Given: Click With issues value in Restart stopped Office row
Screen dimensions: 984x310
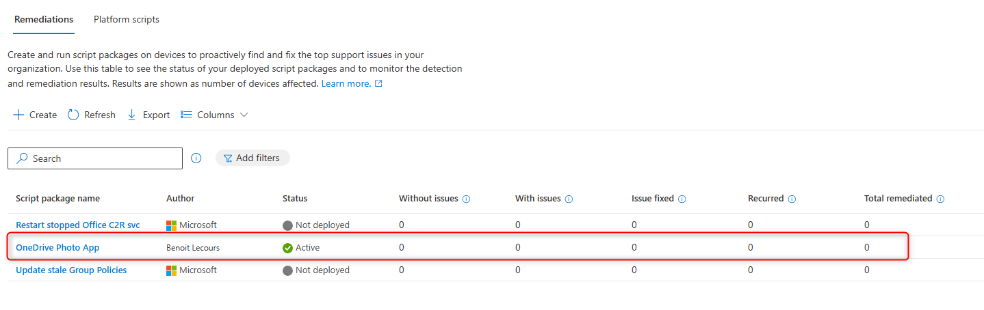Looking at the screenshot, I should [518, 225].
